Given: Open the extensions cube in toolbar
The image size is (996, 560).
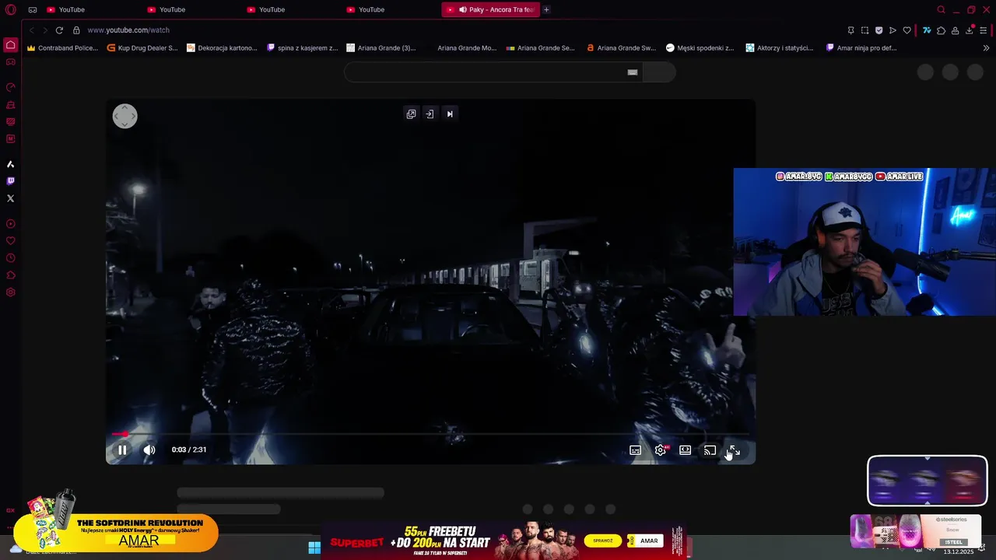Looking at the screenshot, I should [x=941, y=30].
